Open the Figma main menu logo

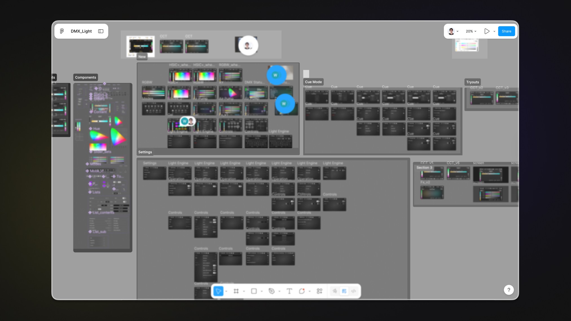(x=62, y=31)
